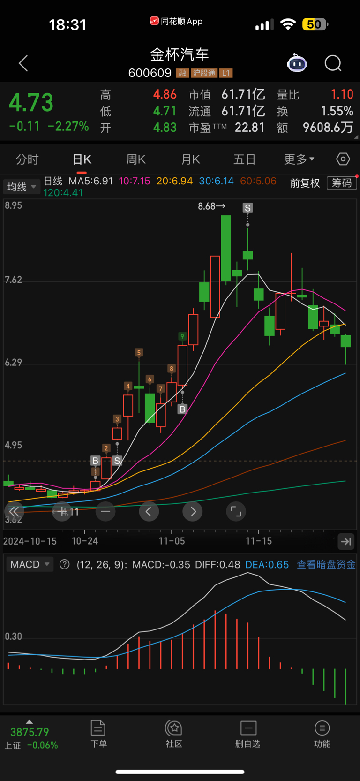The height and width of the screenshot is (781, 360).
Task: Open 筹码 chip distribution button
Action: [x=342, y=183]
